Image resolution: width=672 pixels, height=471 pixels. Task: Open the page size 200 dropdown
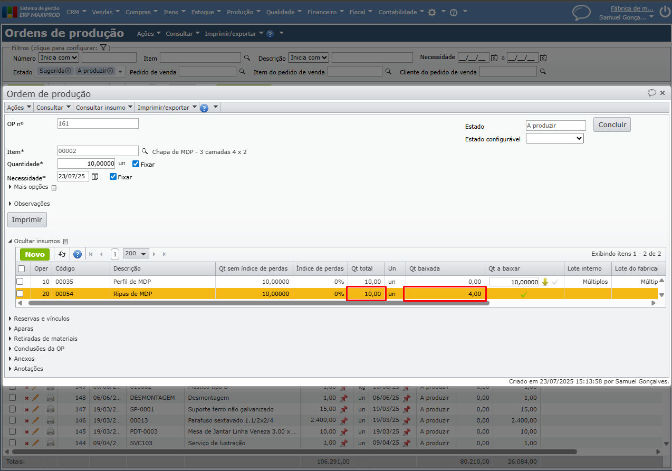(136, 254)
